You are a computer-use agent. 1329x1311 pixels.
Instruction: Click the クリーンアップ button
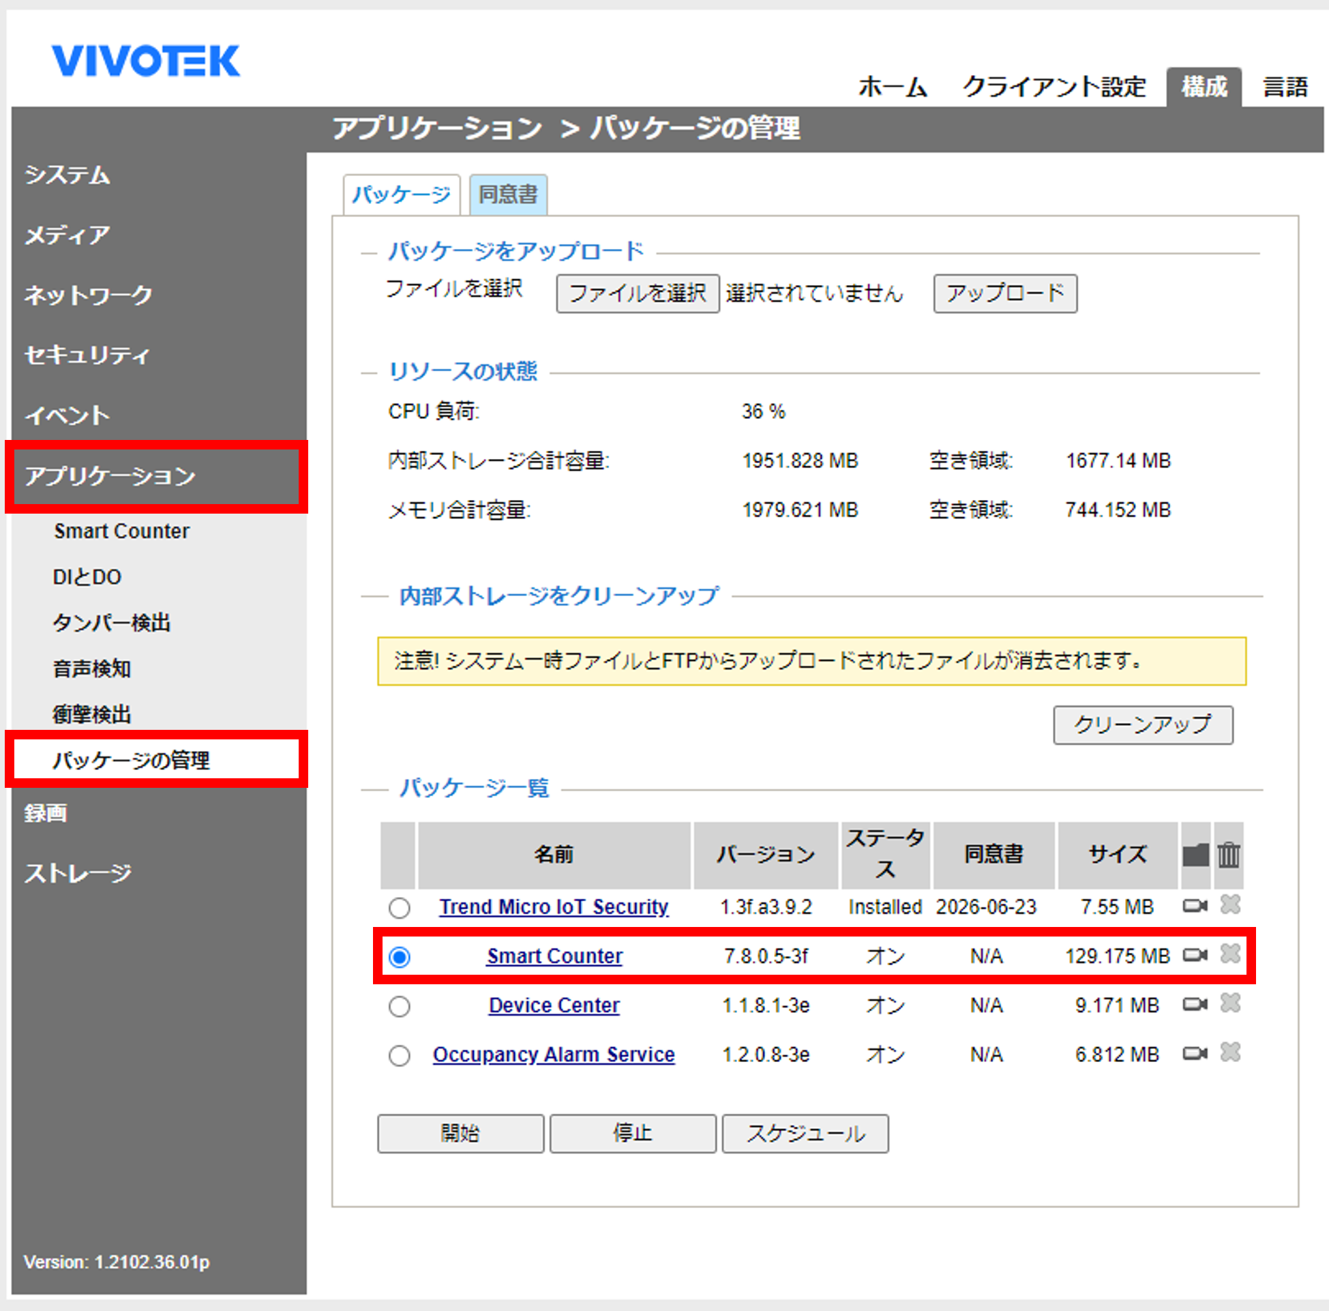[1143, 724]
